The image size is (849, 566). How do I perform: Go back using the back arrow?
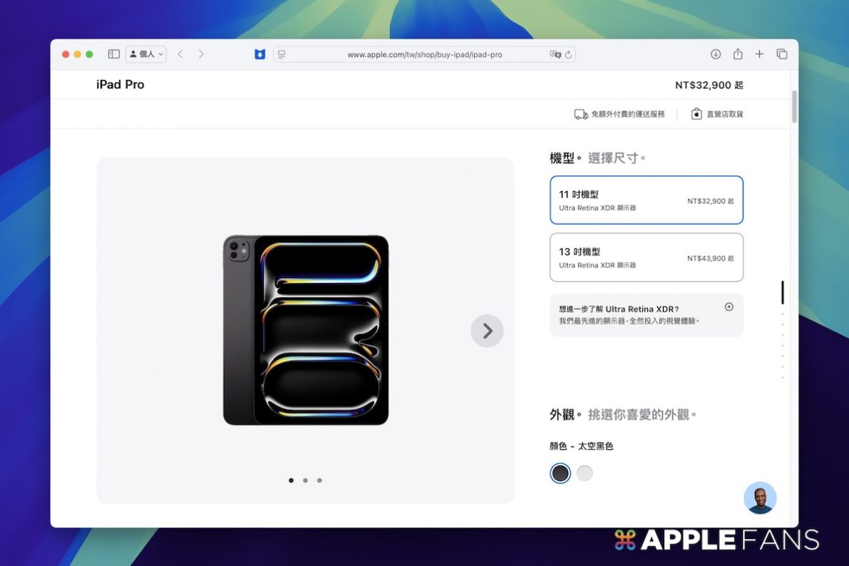point(180,54)
